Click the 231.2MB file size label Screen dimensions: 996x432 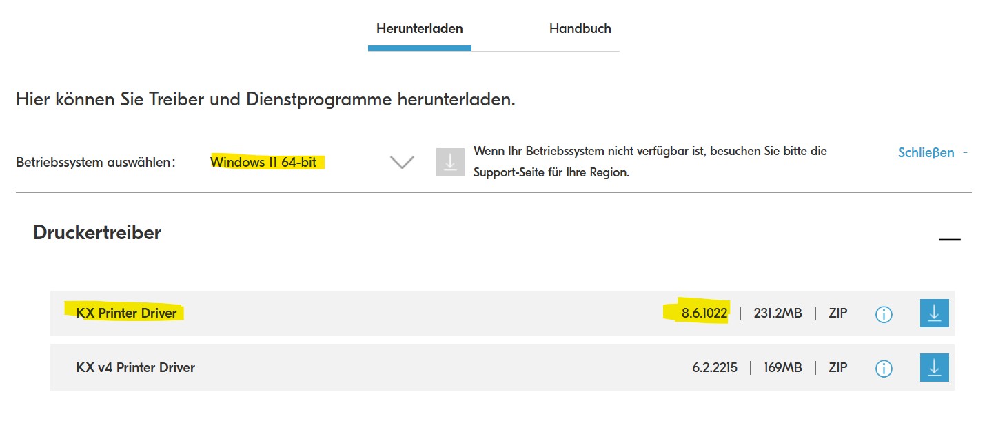[x=778, y=313]
